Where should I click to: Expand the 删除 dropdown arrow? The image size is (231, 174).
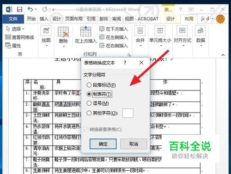64,46
